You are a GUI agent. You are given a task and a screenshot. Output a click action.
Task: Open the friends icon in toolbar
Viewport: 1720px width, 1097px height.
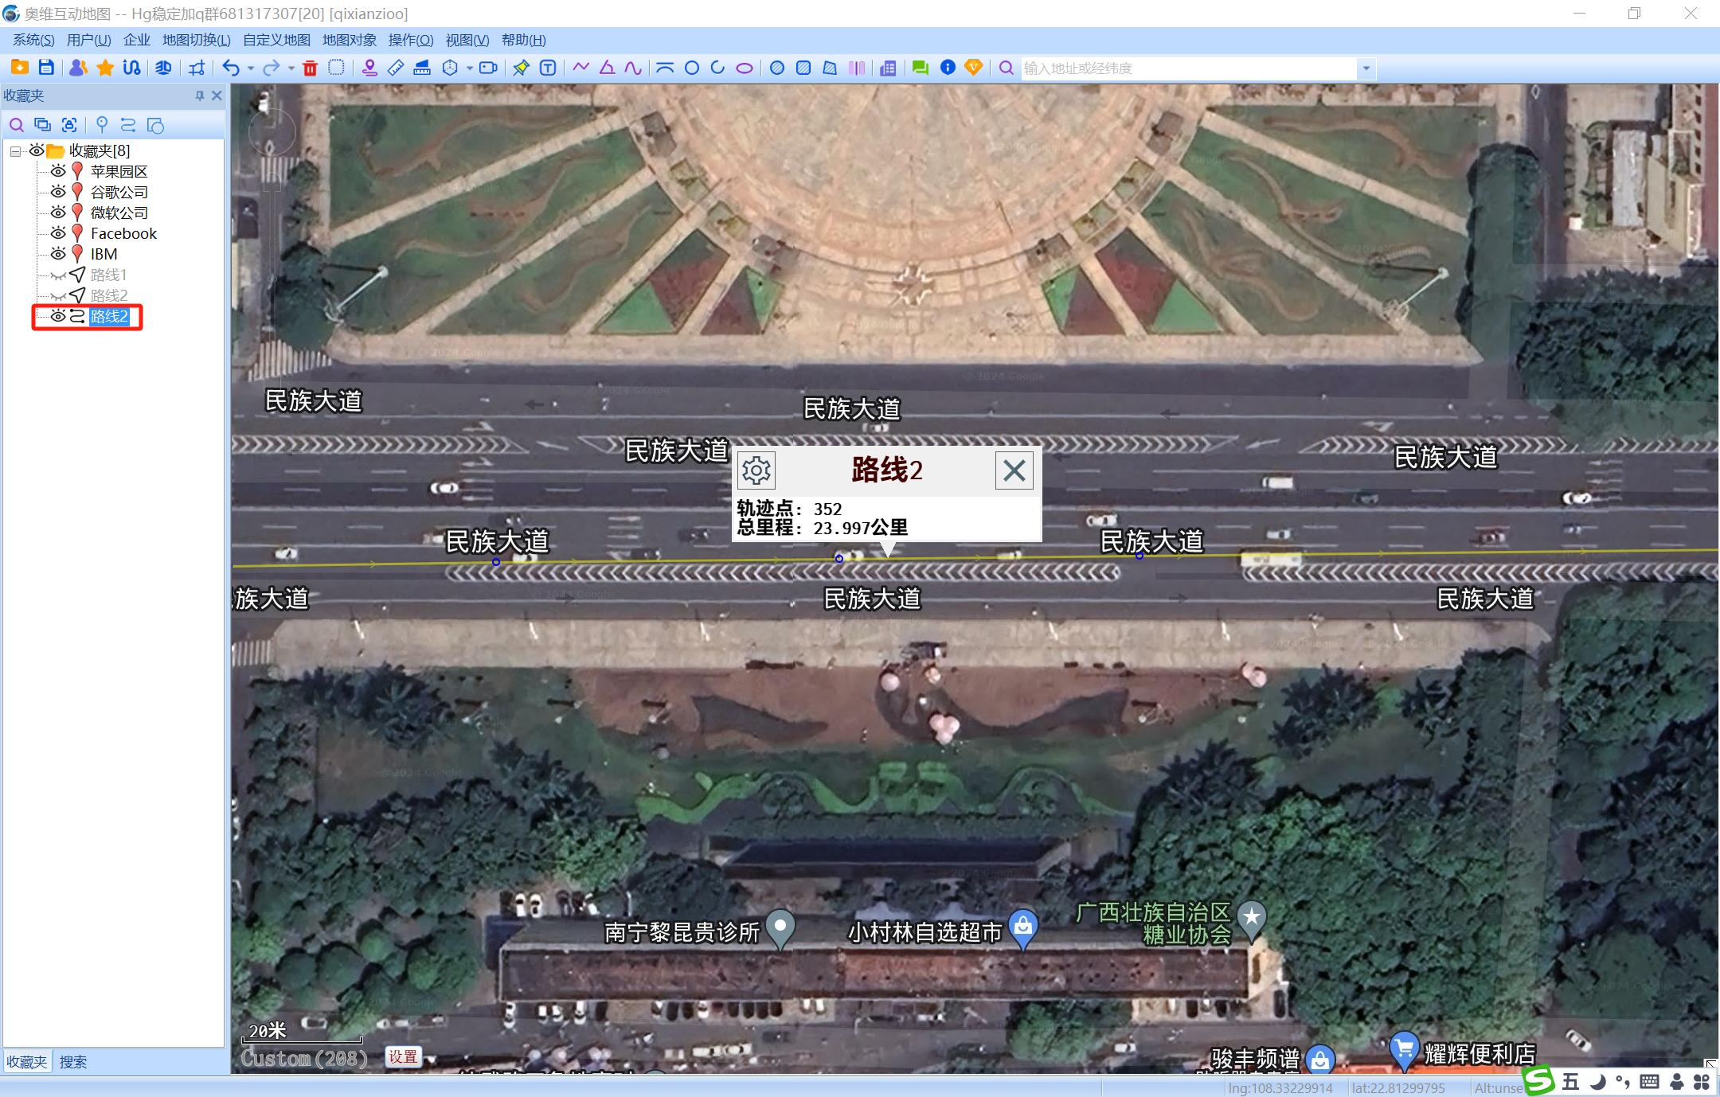pyautogui.click(x=78, y=68)
